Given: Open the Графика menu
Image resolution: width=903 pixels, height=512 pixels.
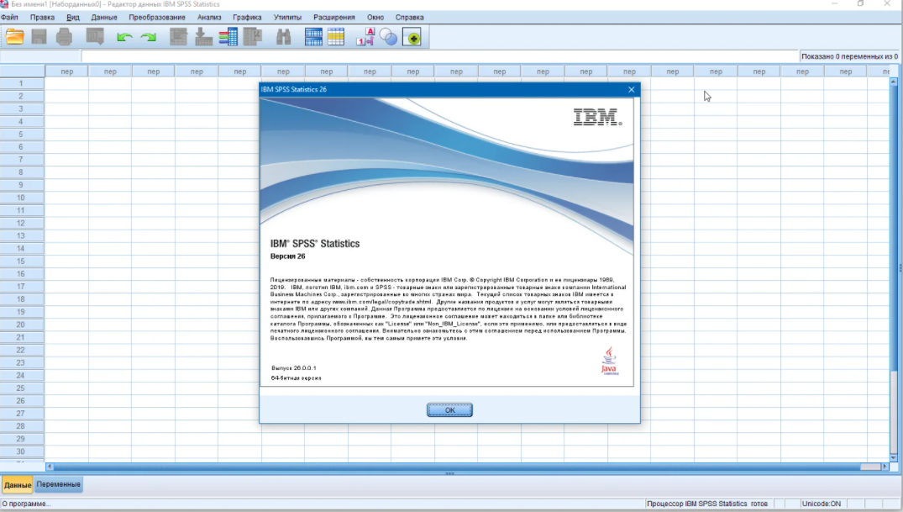Looking at the screenshot, I should [x=247, y=17].
